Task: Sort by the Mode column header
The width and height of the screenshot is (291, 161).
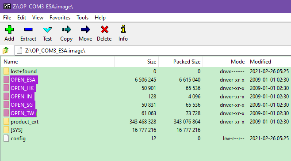Action: [x=225, y=62]
